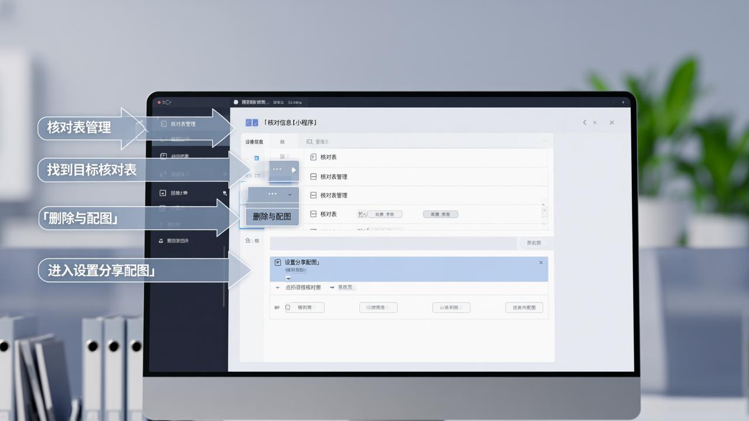The height and width of the screenshot is (421, 749).
Task: Click the tag icon left of the checkbox
Action: pos(277,308)
